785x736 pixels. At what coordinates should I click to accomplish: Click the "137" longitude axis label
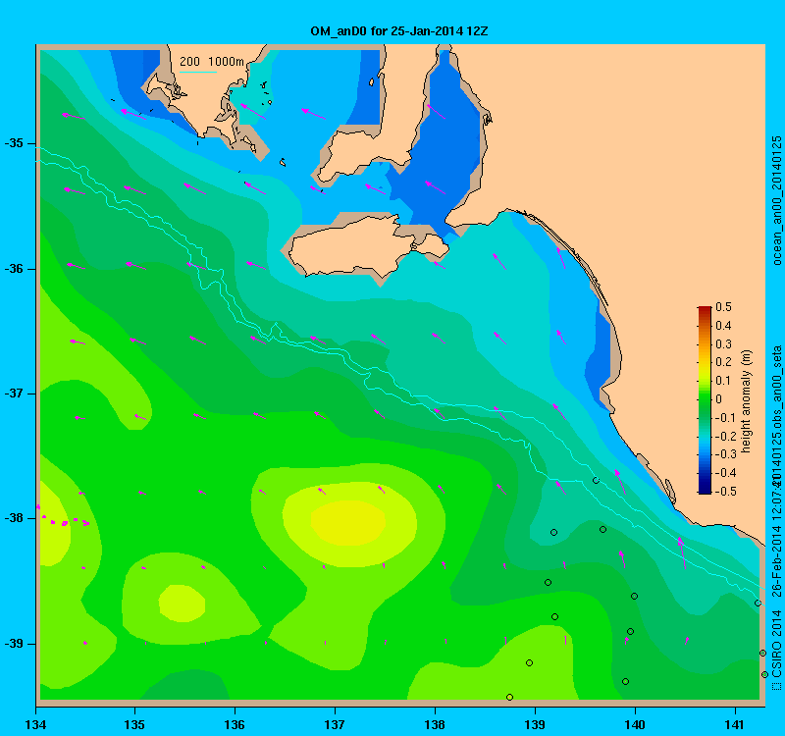[335, 724]
